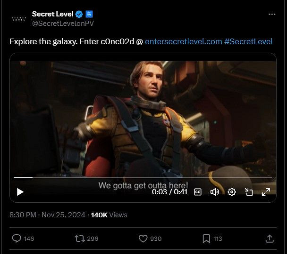Image resolution: width=287 pixels, height=254 pixels.
Task: Share the tweet
Action: 270,238
